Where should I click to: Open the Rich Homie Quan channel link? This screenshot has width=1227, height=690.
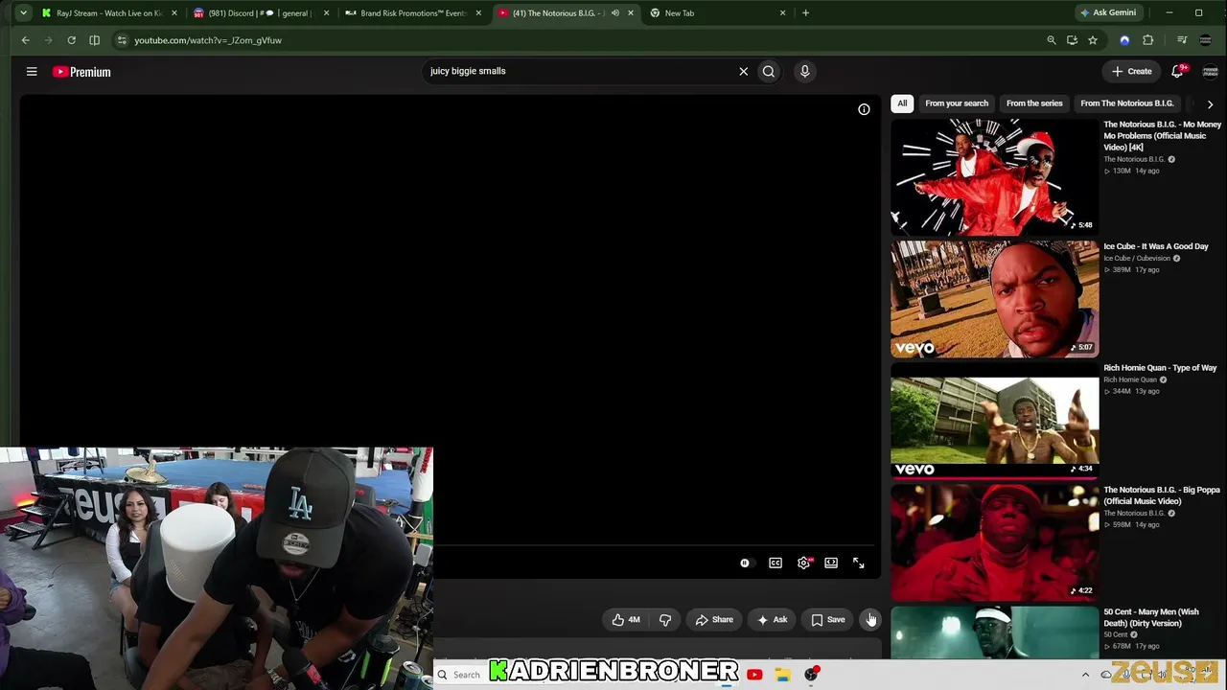(1131, 379)
